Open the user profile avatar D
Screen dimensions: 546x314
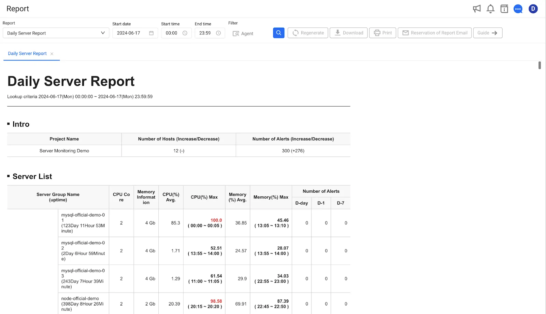click(533, 9)
